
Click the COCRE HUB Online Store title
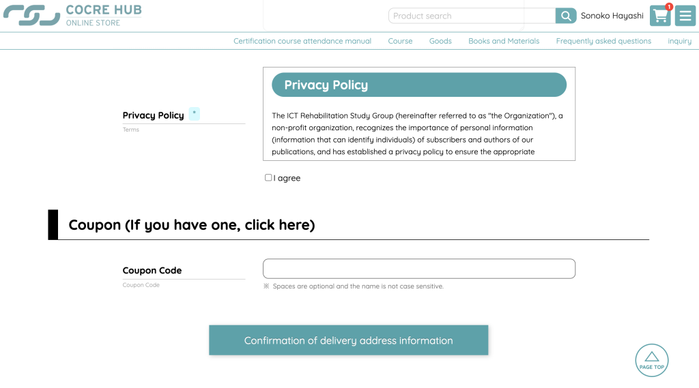pyautogui.click(x=103, y=15)
